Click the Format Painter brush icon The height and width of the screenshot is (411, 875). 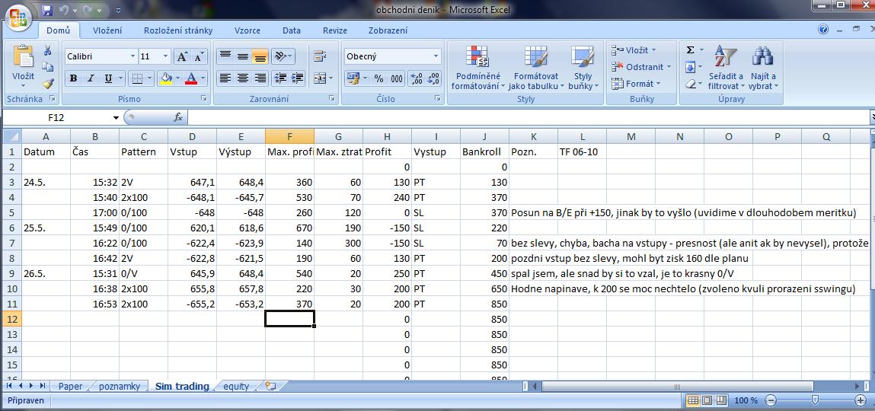(x=48, y=84)
